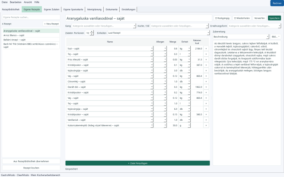Open the Datei menu
This screenshot has width=284, height=177.
[x=5, y=2]
